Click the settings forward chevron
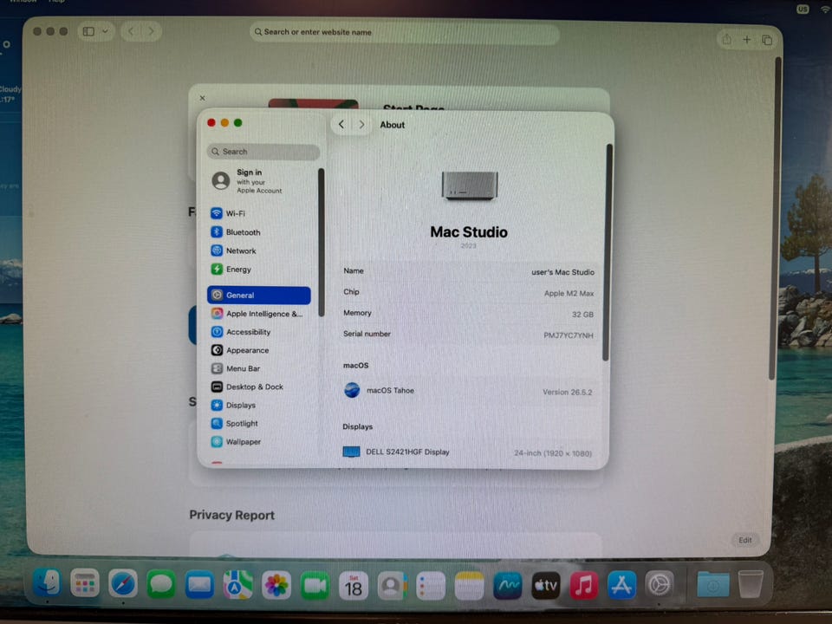832x624 pixels. (361, 124)
